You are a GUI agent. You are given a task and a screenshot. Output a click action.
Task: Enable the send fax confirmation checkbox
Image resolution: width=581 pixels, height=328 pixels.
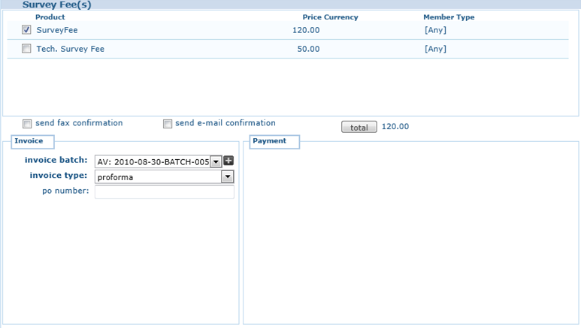tap(27, 124)
